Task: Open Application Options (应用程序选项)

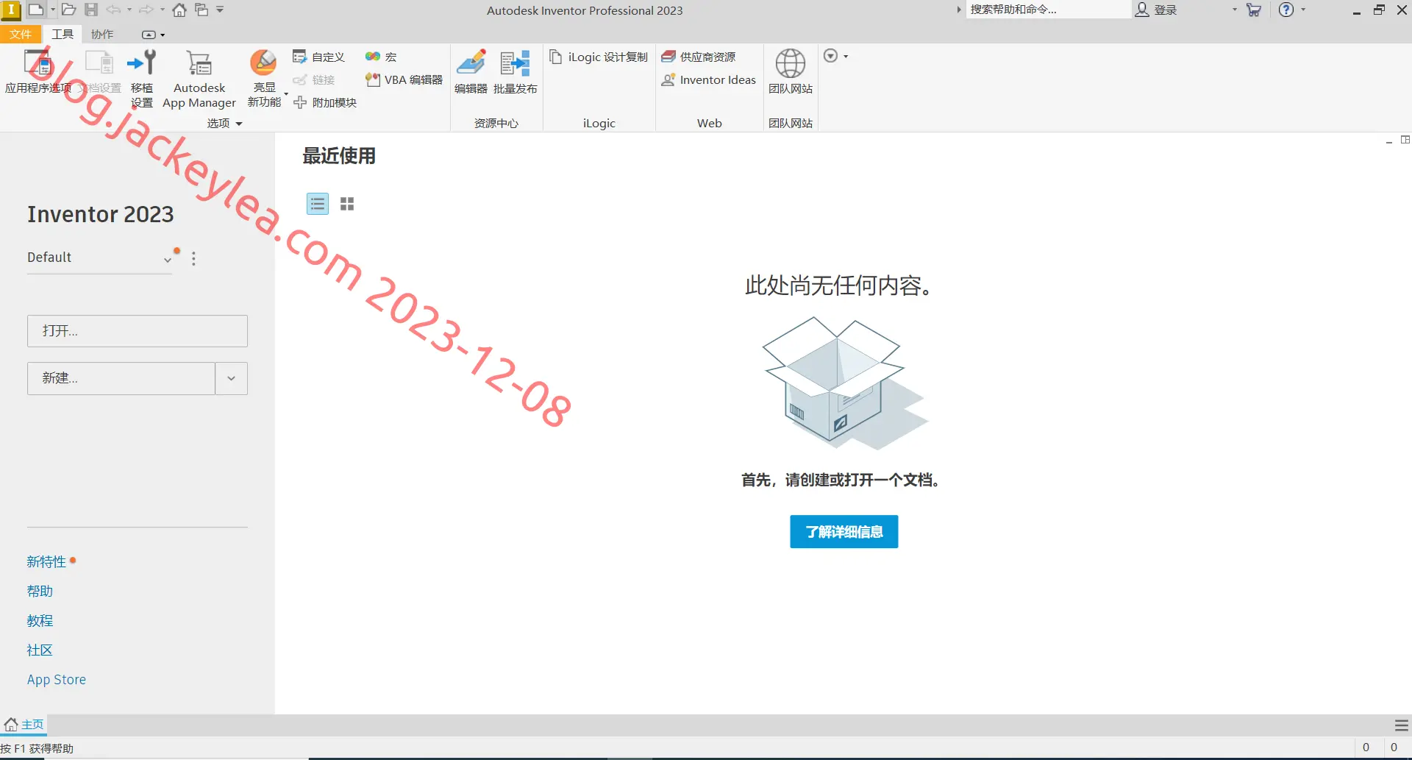Action: point(38,71)
